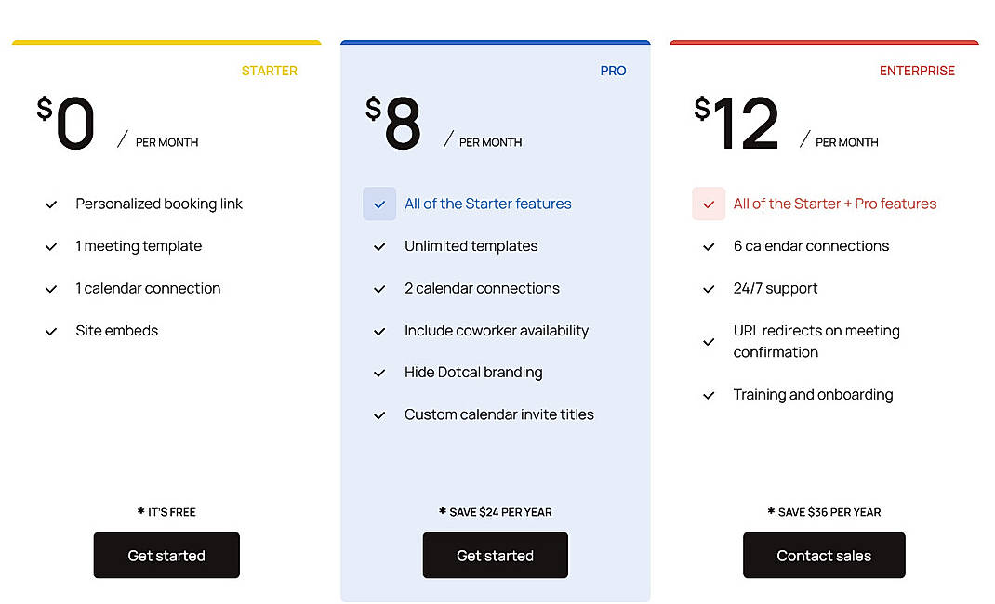Check the box beside 1 meeting template
The height and width of the screenshot is (604, 995).
(x=52, y=246)
